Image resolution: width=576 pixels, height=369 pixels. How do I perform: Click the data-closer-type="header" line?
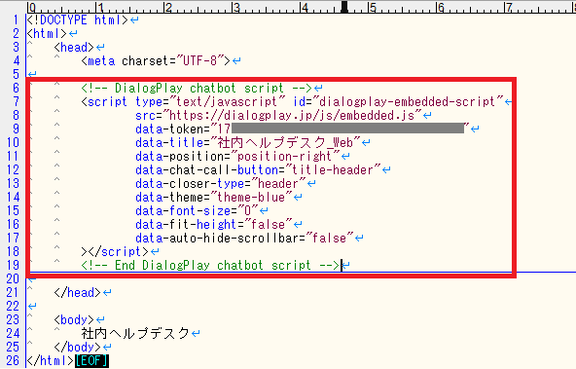click(x=221, y=183)
